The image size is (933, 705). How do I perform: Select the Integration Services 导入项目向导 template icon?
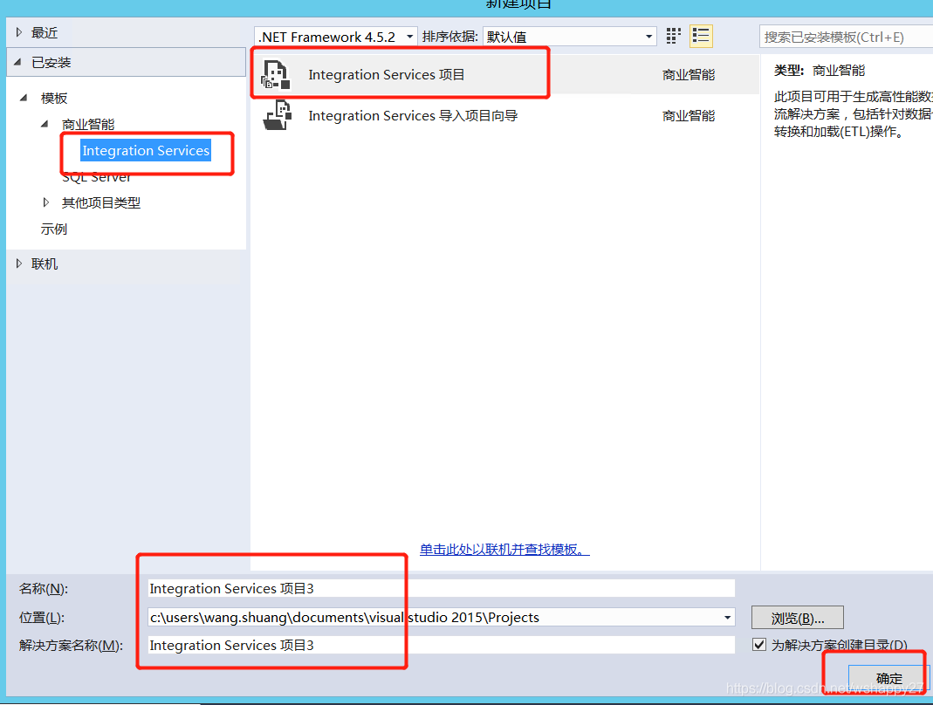278,115
